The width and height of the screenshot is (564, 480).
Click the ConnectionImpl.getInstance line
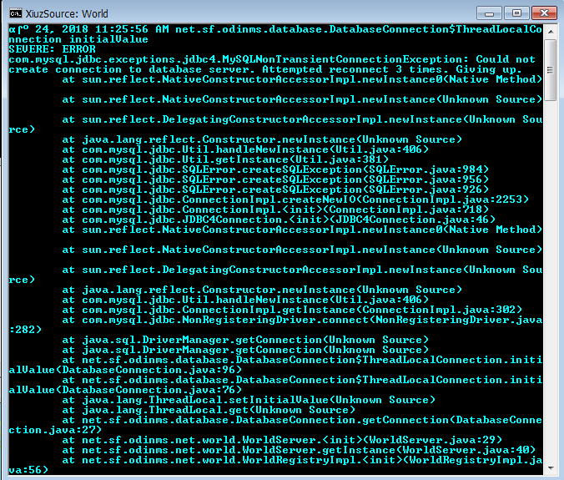point(292,310)
